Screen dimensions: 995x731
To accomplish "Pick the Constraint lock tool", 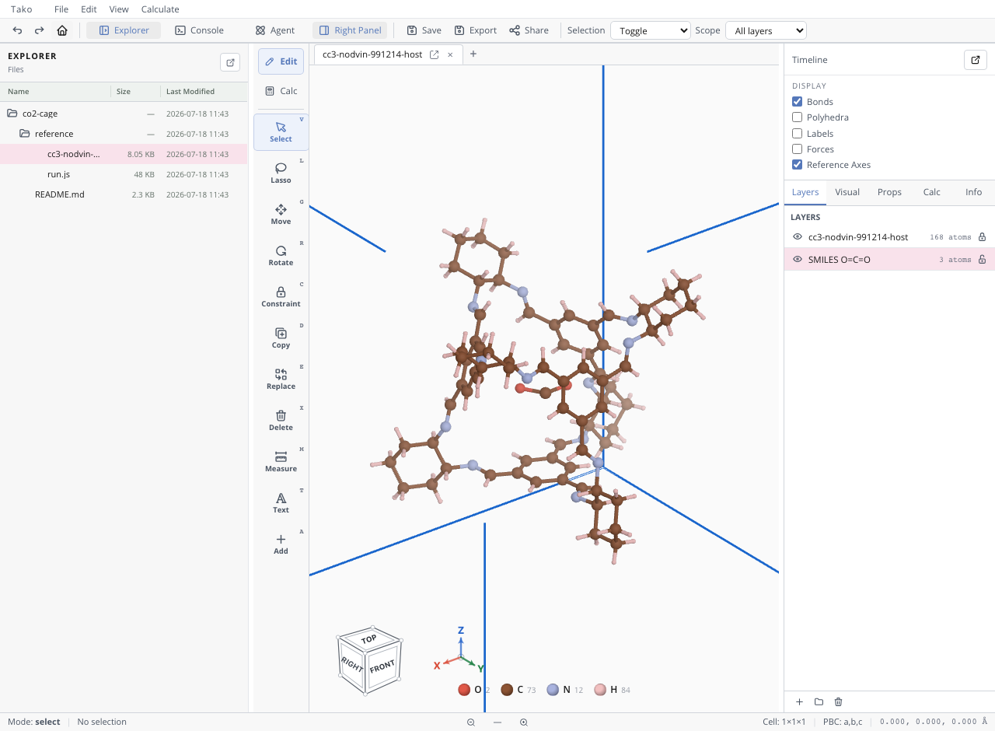I will [281, 296].
